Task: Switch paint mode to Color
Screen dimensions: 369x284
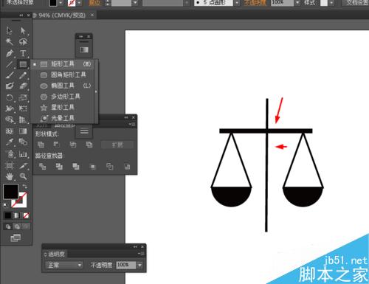Action: (x=8, y=215)
